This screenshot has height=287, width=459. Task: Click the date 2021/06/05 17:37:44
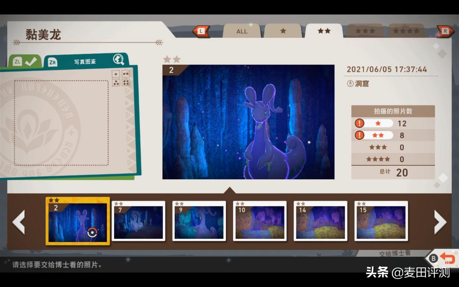coord(387,70)
